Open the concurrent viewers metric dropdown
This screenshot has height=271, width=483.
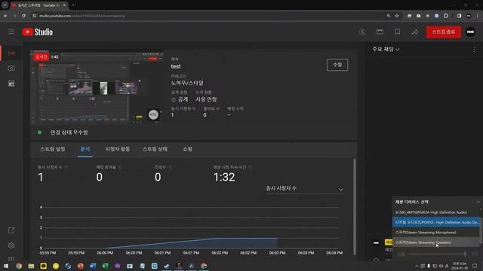coord(304,188)
